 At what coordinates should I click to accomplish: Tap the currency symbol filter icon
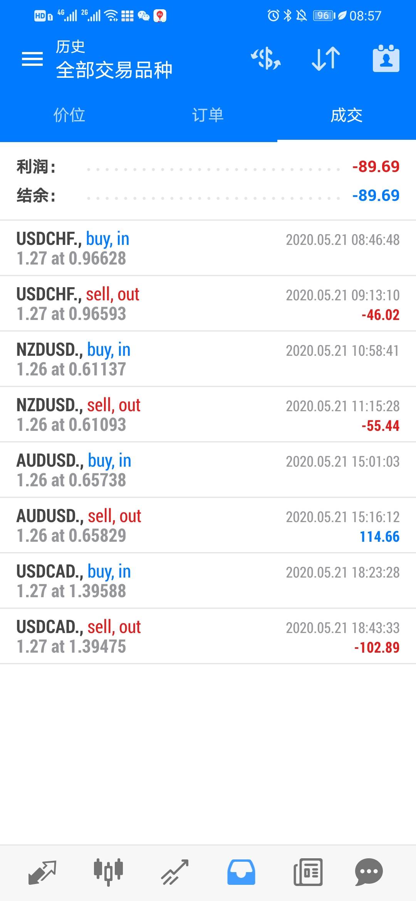(266, 59)
